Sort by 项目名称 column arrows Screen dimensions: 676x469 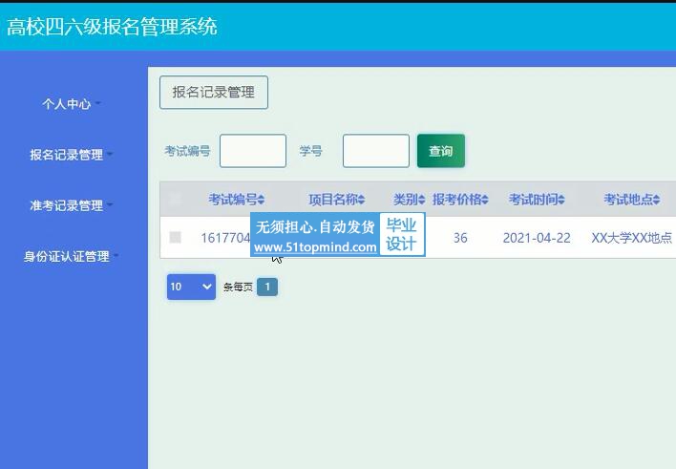[x=361, y=200]
